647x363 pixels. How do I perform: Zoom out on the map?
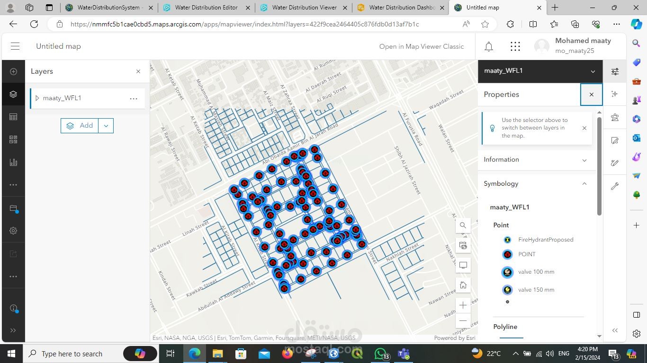(x=463, y=320)
